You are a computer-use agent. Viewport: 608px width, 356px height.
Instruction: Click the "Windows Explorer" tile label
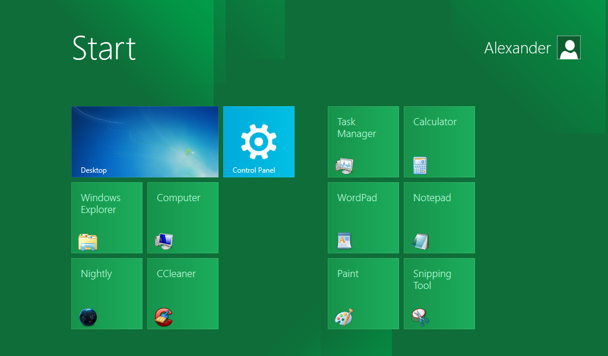(x=101, y=204)
